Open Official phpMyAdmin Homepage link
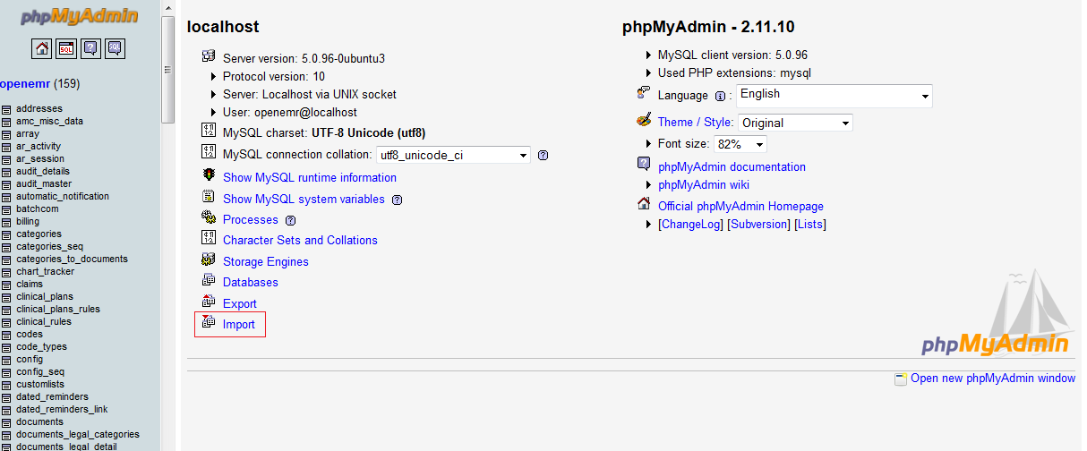 click(740, 206)
